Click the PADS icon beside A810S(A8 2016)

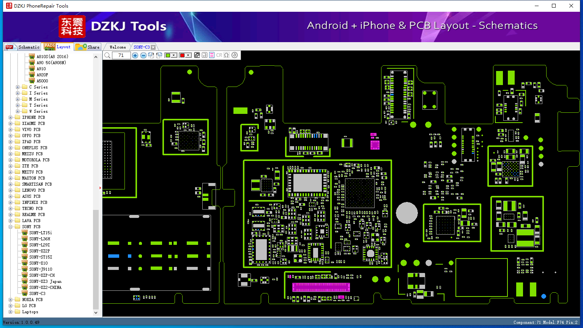pos(32,56)
